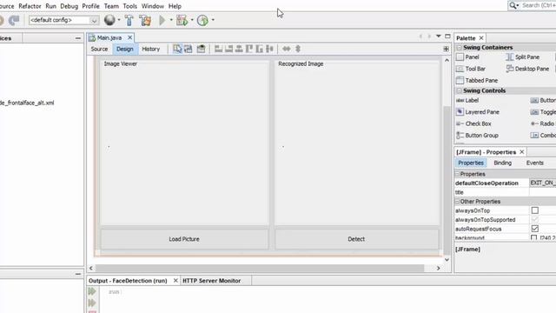Click the first align icon in design toolbar
Image resolution: width=556 pixels, height=313 pixels.
pyautogui.click(x=218, y=49)
